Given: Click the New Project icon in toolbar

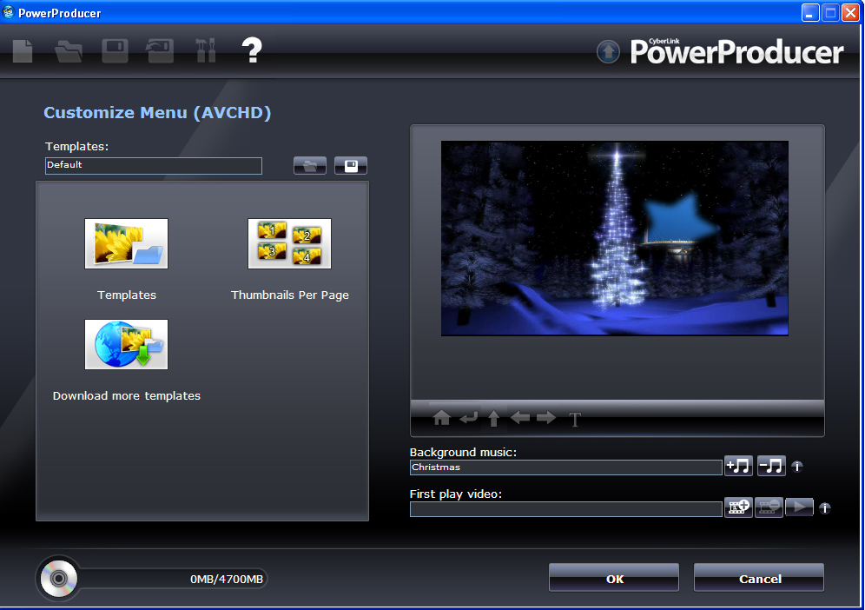Looking at the screenshot, I should (23, 50).
